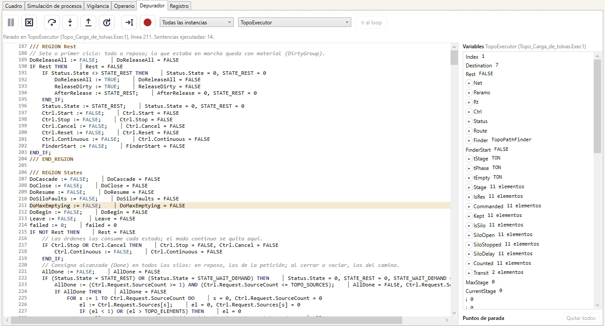Expand the Finder TopoPathFinder variable

(x=469, y=140)
